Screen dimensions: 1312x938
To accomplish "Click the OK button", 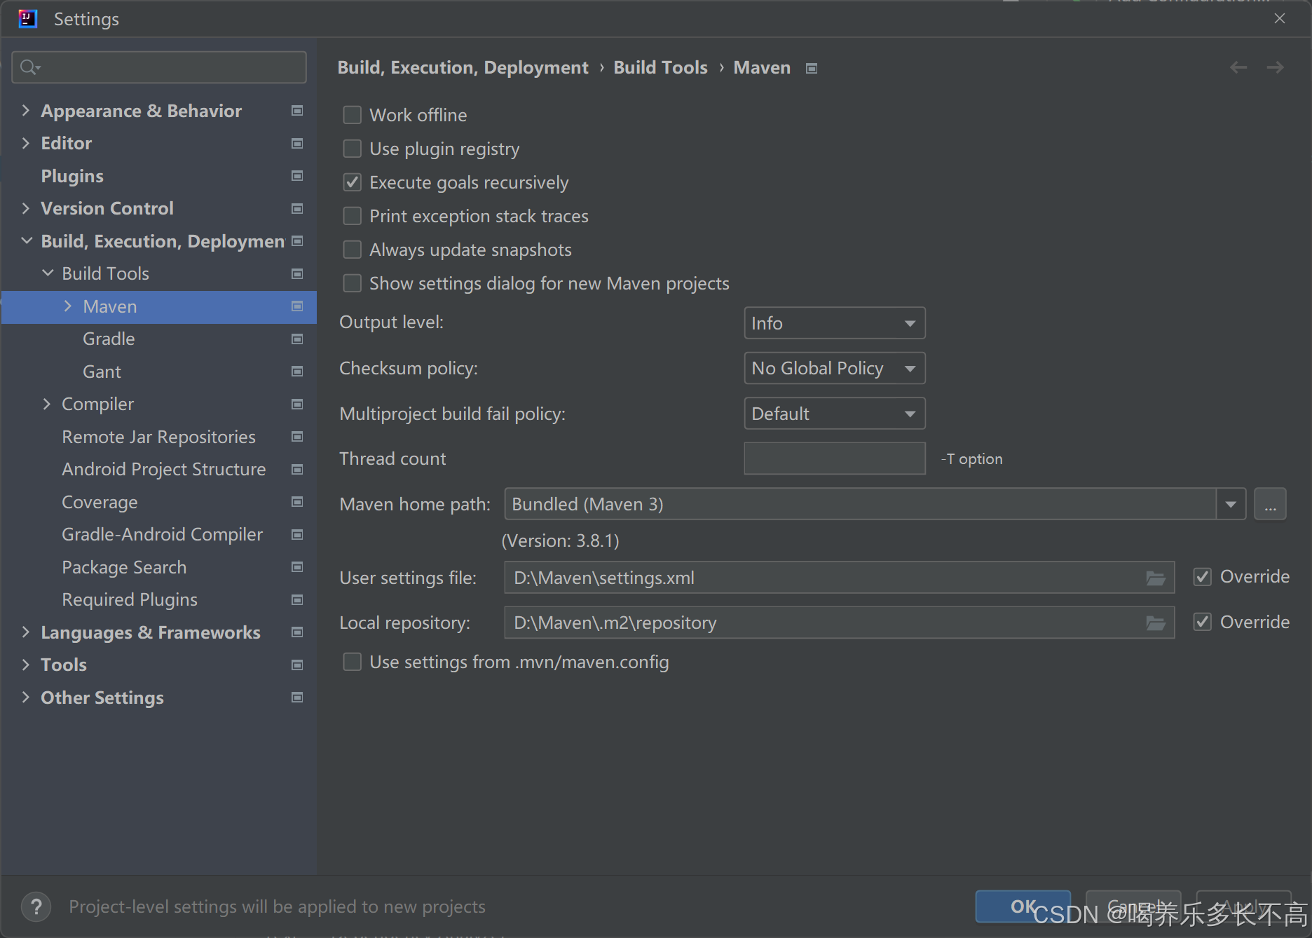I will 1023,906.
